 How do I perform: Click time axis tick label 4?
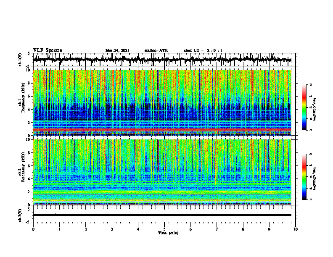pos(138,229)
